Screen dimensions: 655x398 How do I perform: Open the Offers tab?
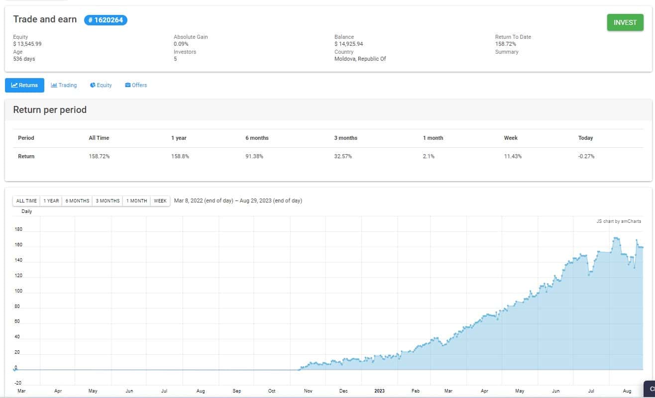(x=136, y=85)
